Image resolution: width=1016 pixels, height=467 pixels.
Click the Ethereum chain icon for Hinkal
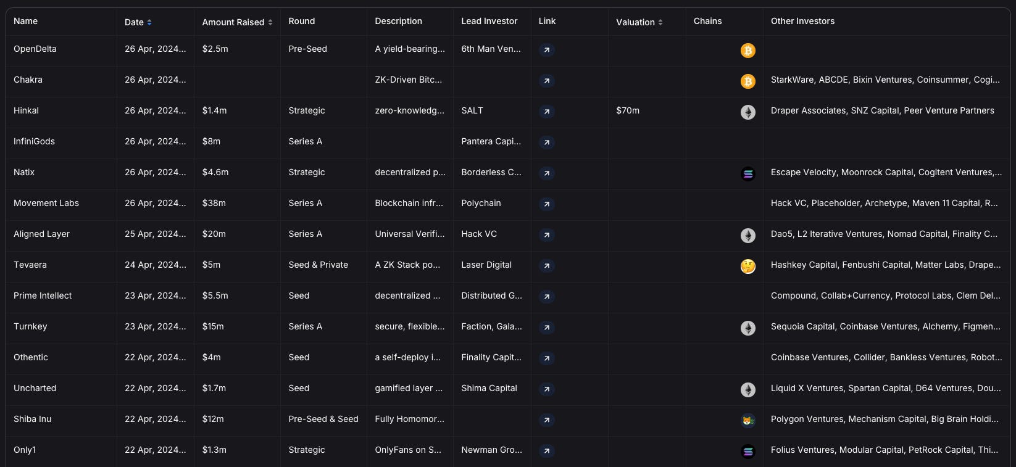pyautogui.click(x=748, y=112)
